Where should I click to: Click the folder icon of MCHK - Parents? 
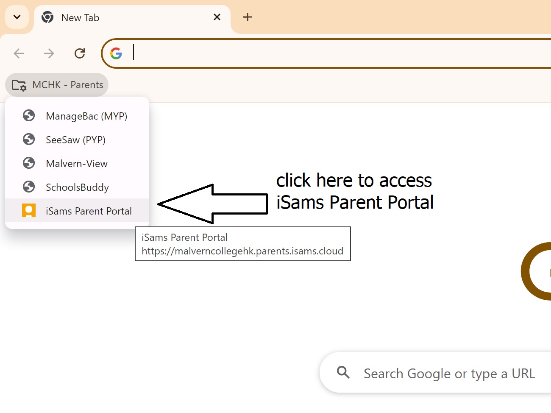19,85
